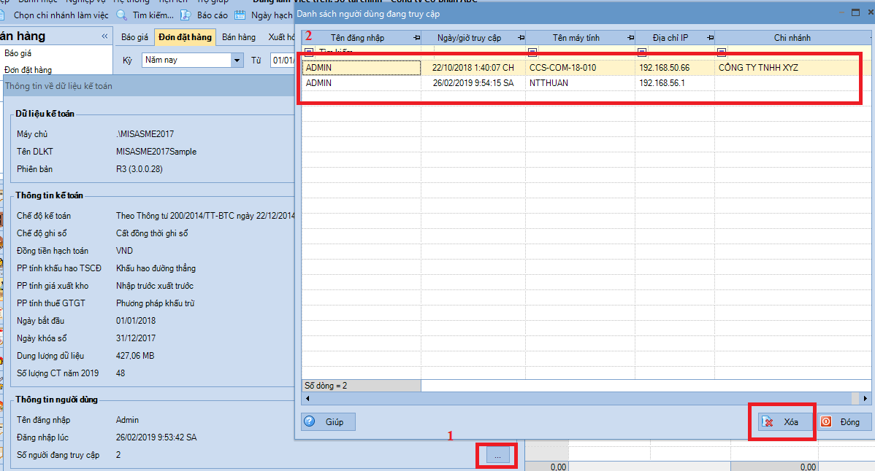Image resolution: width=875 pixels, height=471 pixels.
Task: Pin the Tên đăng nhập column
Action: tap(416, 38)
